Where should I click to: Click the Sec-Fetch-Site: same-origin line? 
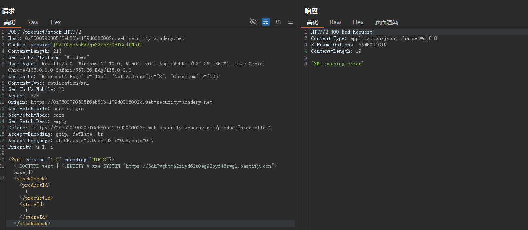point(46,109)
